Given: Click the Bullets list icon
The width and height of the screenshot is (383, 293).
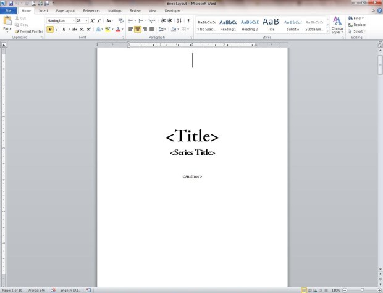Looking at the screenshot, I should point(131,21).
